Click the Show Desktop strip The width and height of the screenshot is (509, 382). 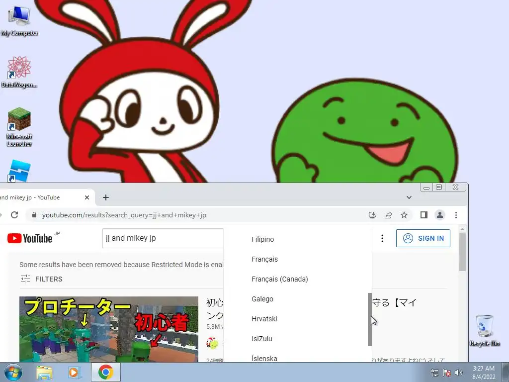click(505, 372)
